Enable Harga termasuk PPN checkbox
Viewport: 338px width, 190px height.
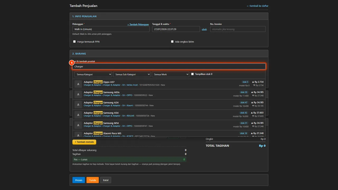pos(74,41)
